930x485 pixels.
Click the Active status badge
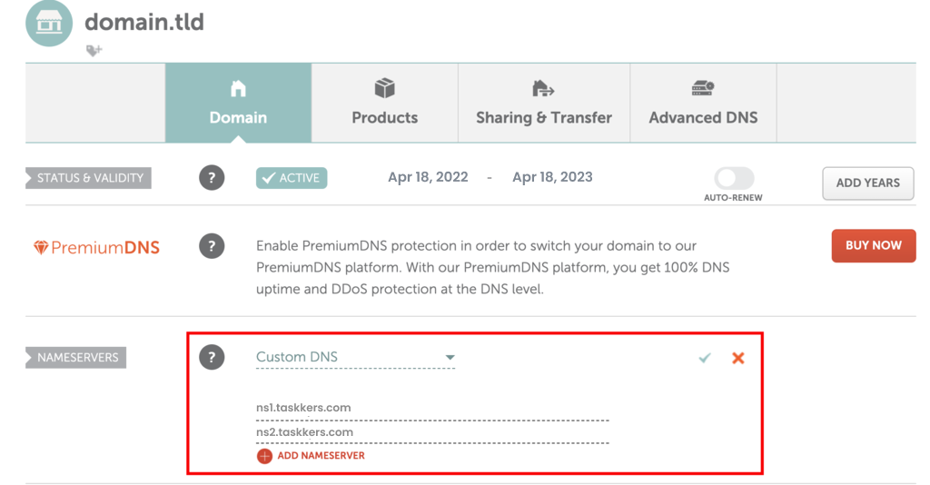pyautogui.click(x=292, y=178)
